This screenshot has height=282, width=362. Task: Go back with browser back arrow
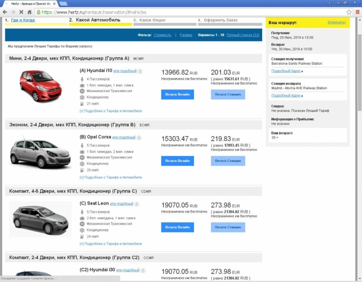[x=5, y=12]
